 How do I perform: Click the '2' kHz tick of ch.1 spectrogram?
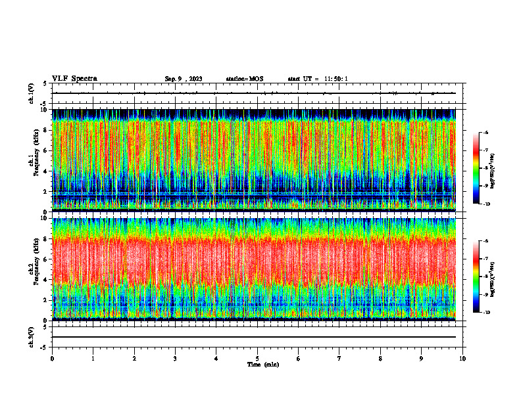point(46,192)
